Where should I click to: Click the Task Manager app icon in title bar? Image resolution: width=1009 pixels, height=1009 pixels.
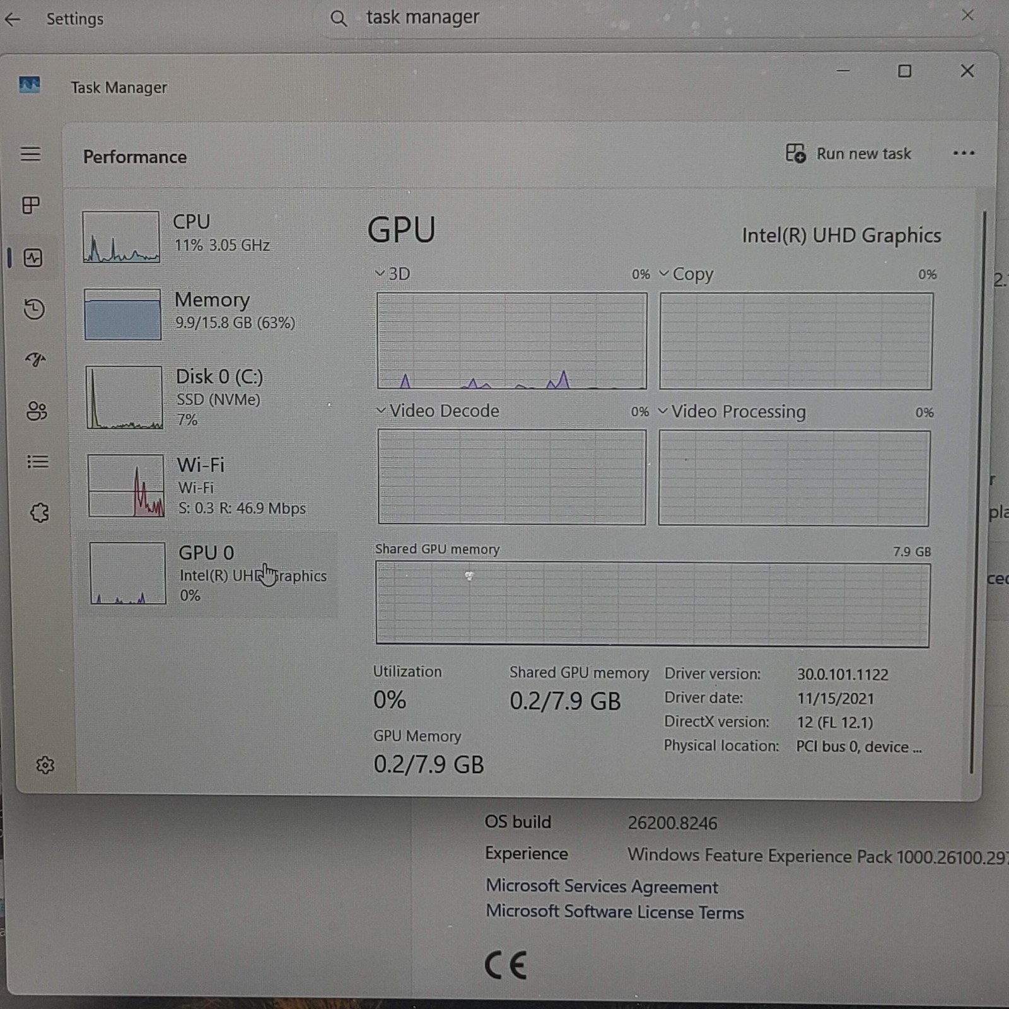tap(30, 85)
